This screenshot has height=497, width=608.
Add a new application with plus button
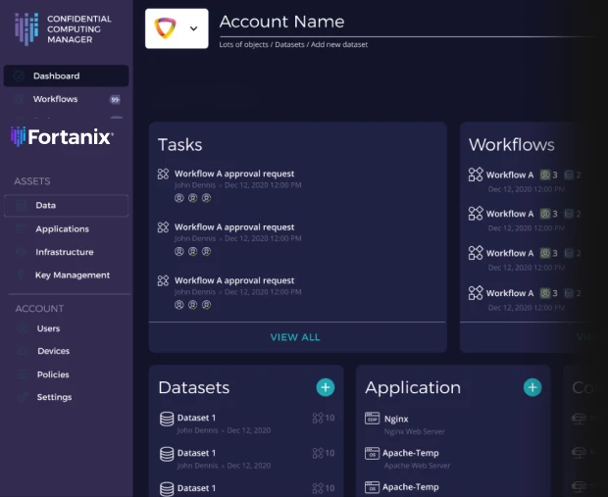(532, 387)
